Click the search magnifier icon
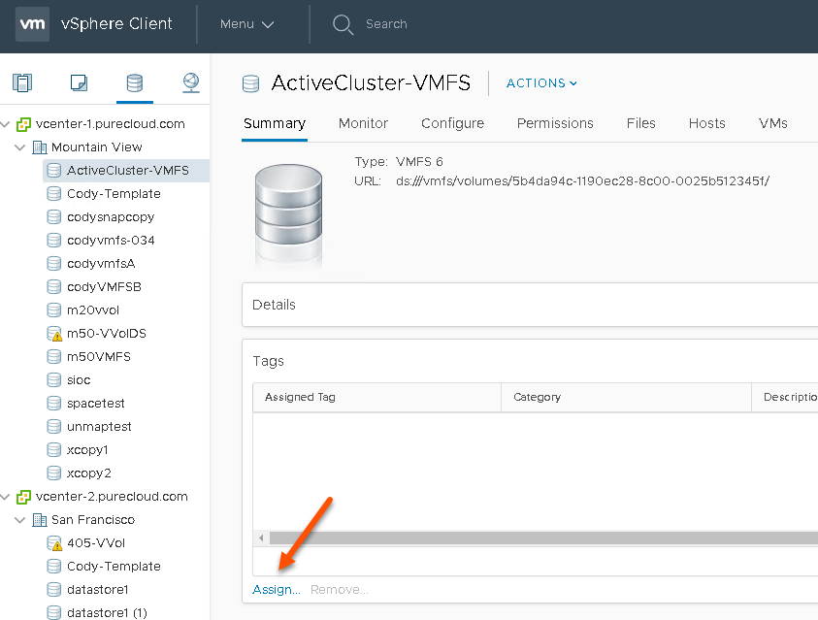Image resolution: width=818 pixels, height=620 pixels. (x=343, y=24)
